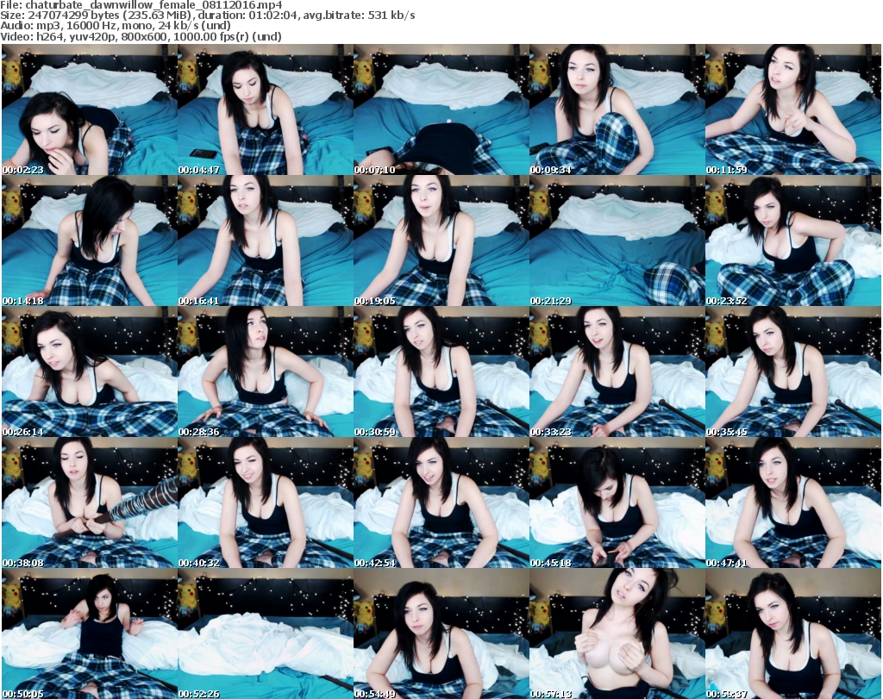
Task: Click the 00:57:13 thumbnail
Action: tap(617, 633)
